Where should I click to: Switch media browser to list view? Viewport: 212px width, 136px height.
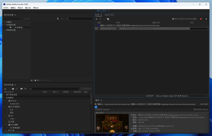(x=32, y=80)
